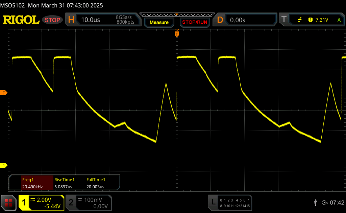This screenshot has height=213, width=346.
Task: Open the 10.0us timebase scale setting
Action: tap(91, 20)
